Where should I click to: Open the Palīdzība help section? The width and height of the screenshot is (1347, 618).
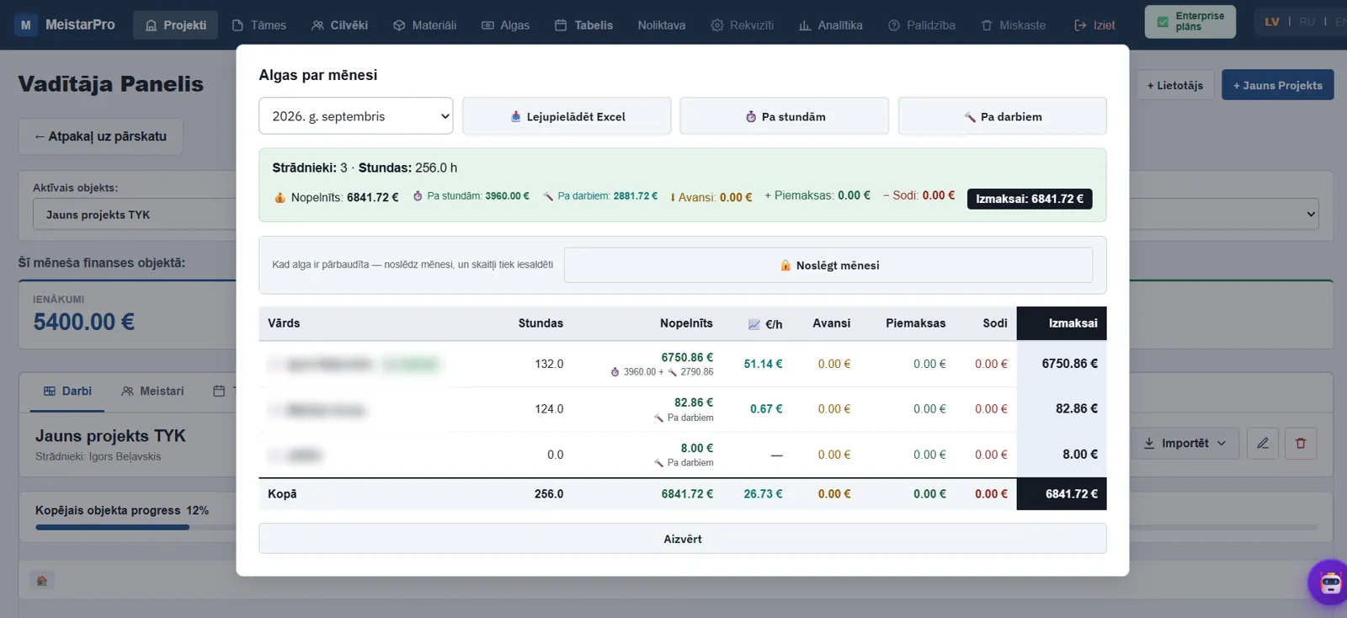(x=921, y=25)
